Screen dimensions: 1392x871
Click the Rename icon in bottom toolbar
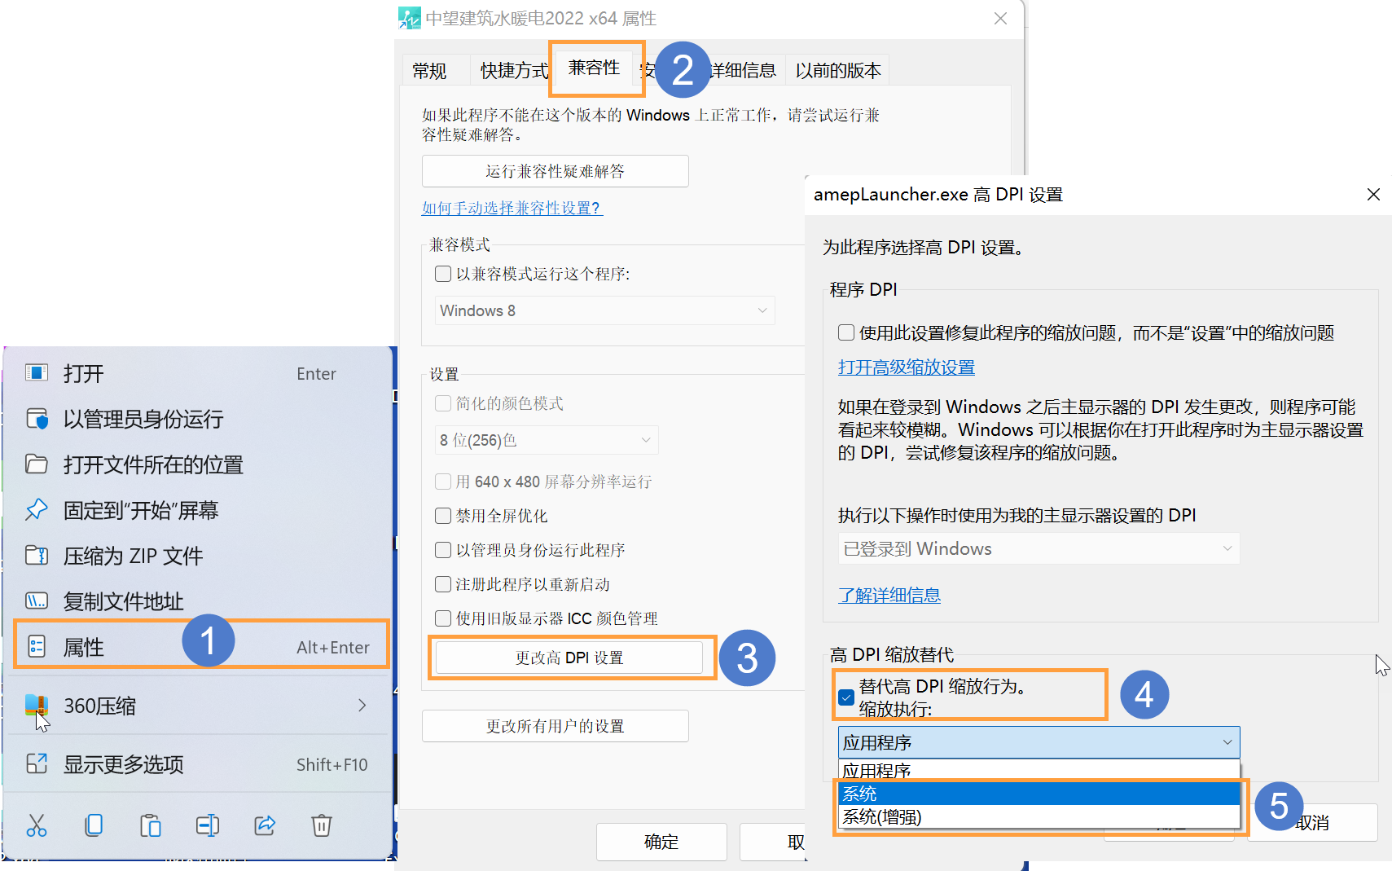208,825
